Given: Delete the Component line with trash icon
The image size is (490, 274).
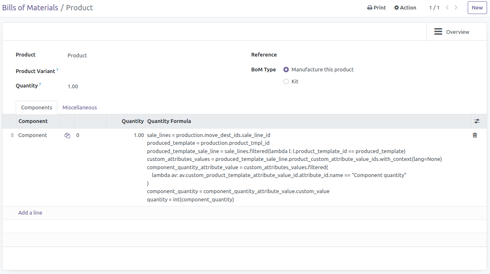Looking at the screenshot, I should [x=475, y=135].
